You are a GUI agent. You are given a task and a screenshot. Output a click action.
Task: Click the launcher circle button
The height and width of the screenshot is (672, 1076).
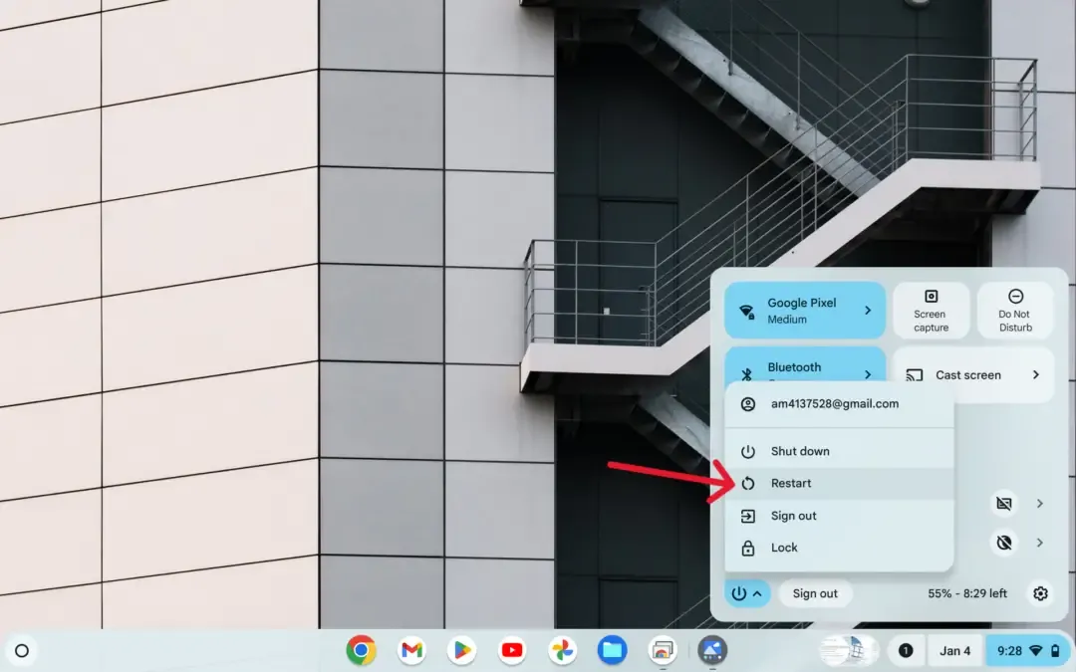22,651
